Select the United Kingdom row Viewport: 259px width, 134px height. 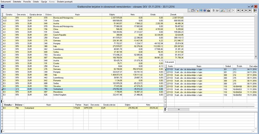point(83,95)
